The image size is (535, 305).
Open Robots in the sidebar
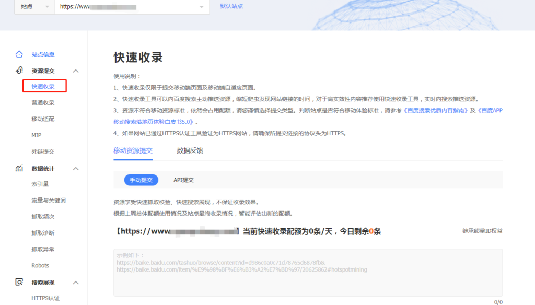tap(40, 265)
